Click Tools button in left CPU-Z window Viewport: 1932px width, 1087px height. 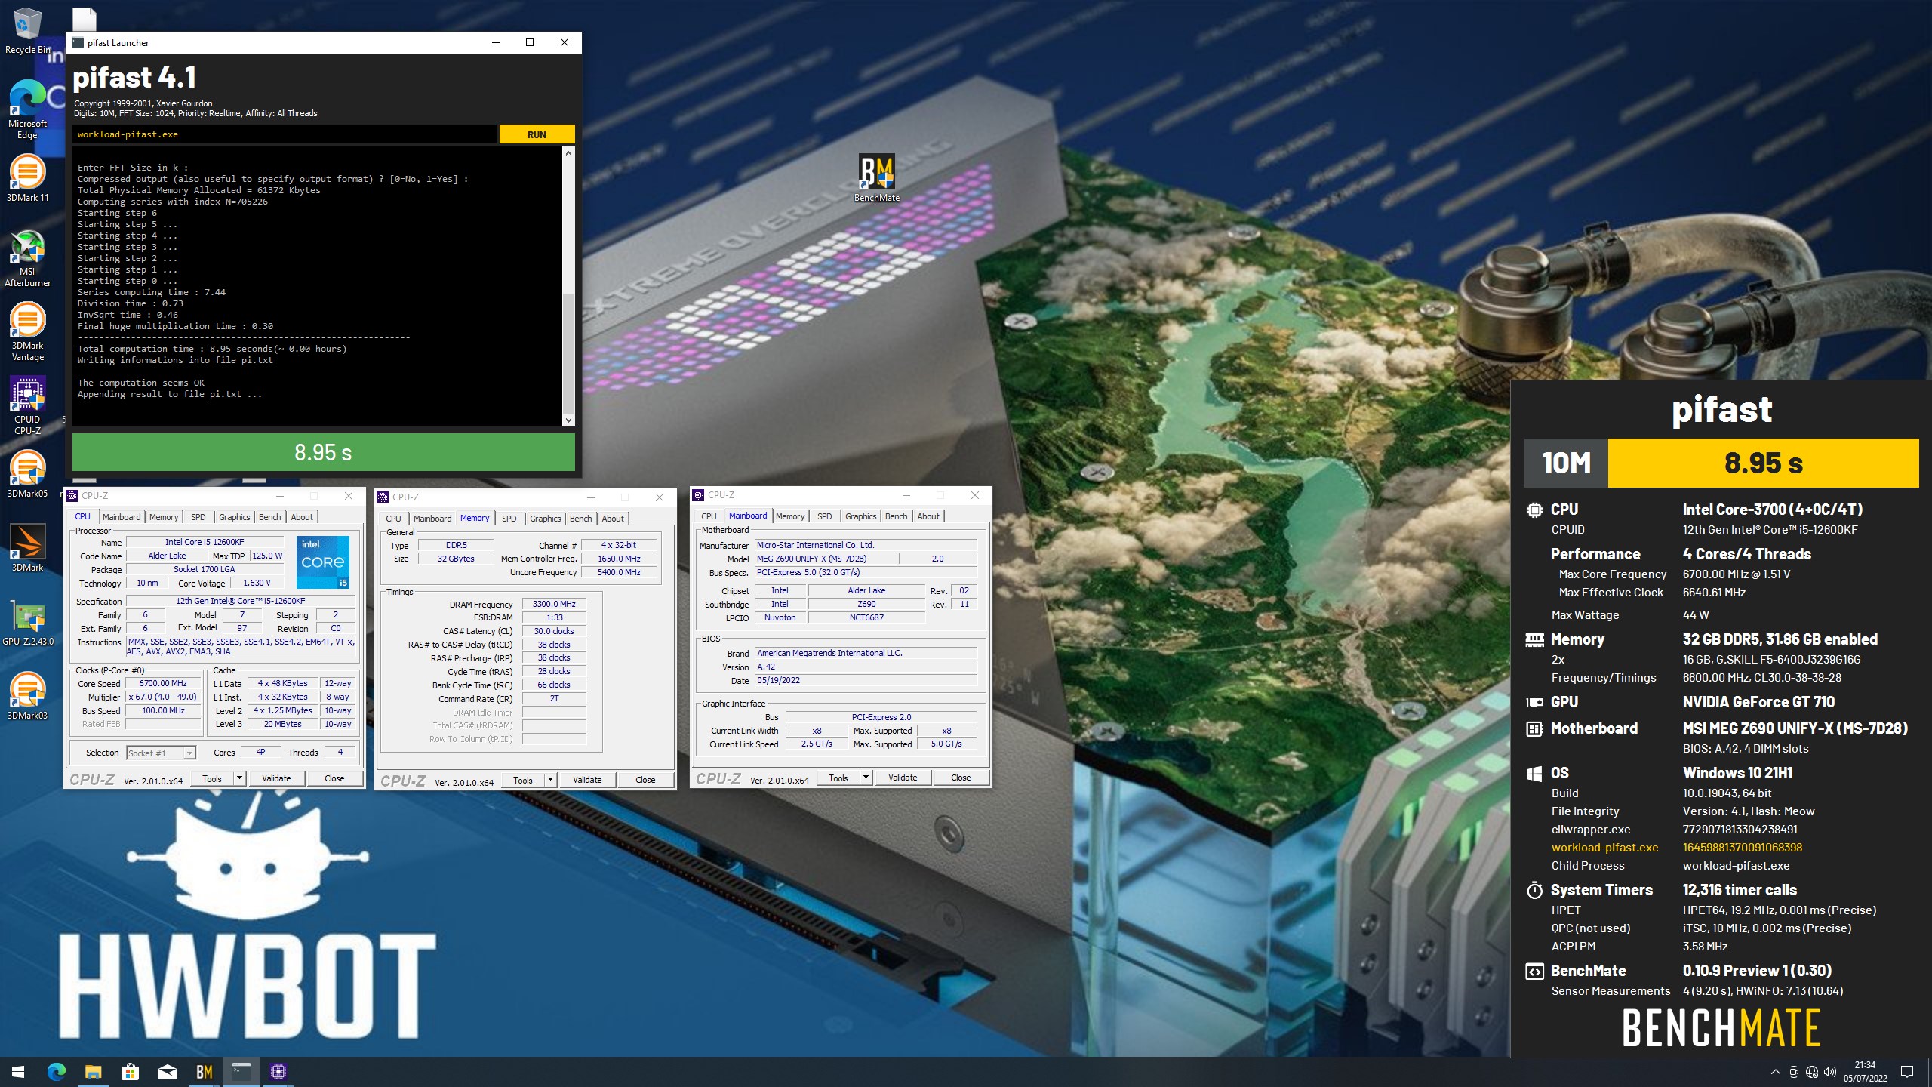coord(212,778)
